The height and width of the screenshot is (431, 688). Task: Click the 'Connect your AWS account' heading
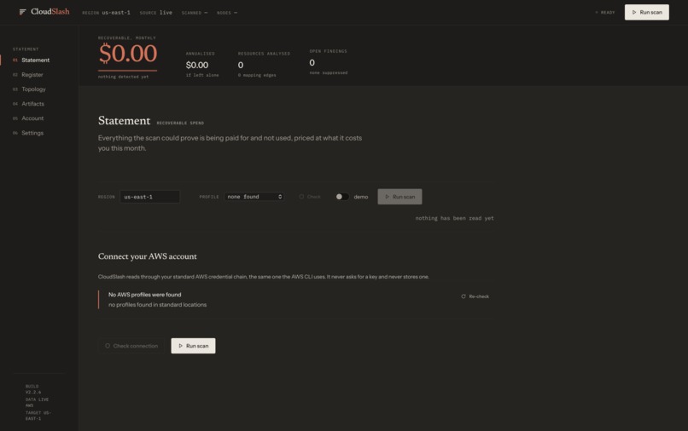pos(148,256)
